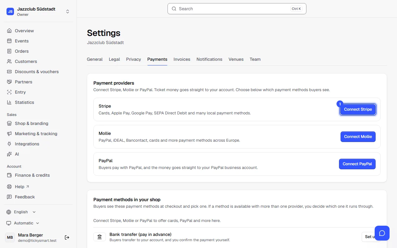Click the Payment providers heading
Screen dimensions: 397x248
(114, 83)
